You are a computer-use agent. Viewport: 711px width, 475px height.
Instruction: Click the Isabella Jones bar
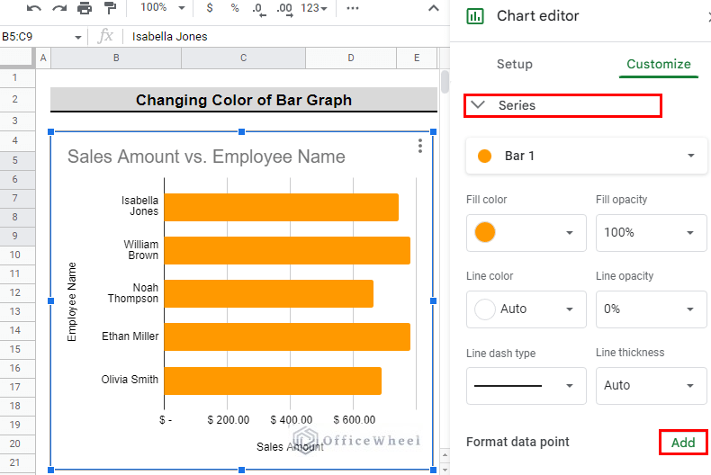click(281, 208)
